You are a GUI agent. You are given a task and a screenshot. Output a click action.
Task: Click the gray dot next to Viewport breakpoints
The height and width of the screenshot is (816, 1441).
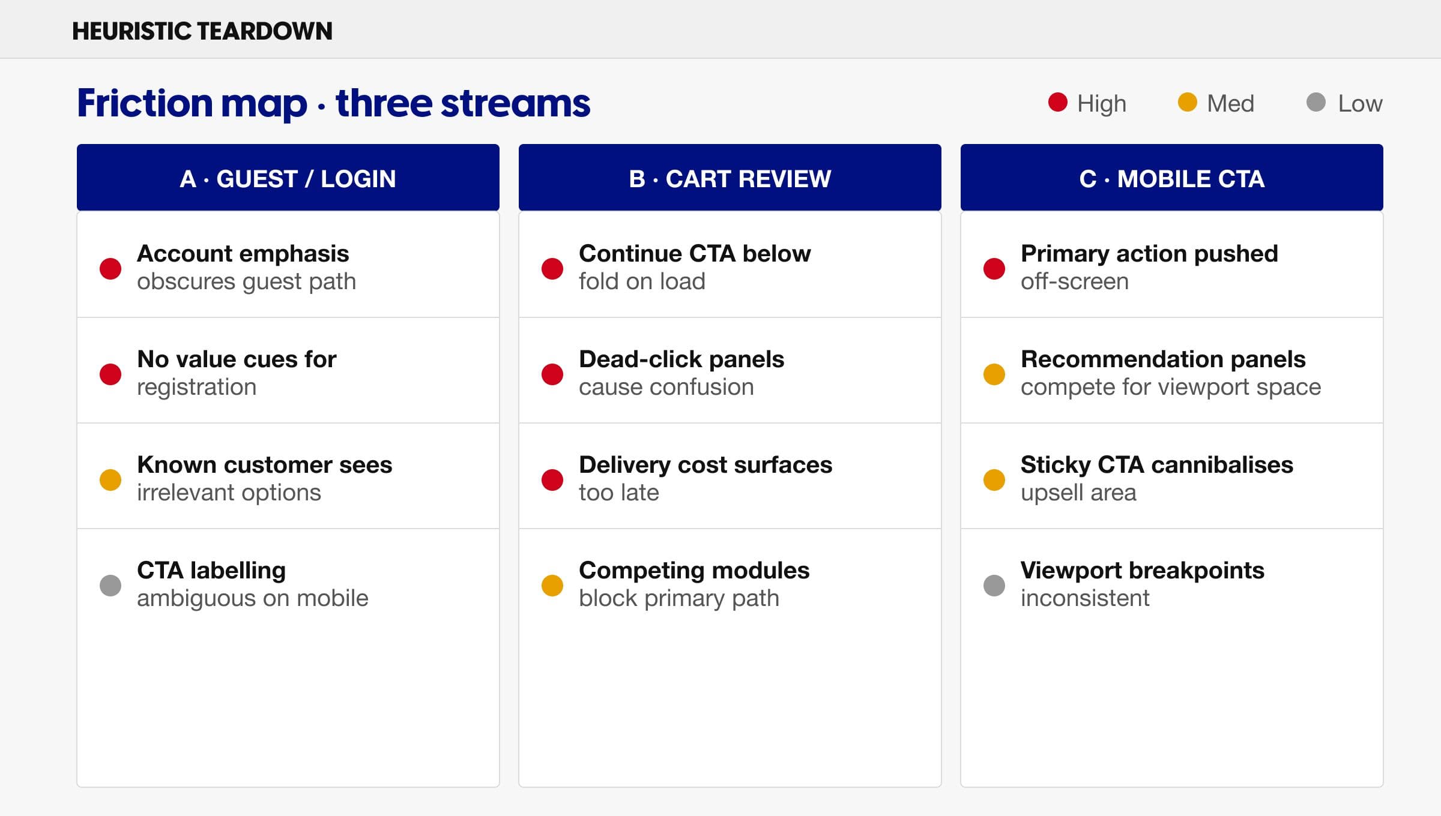994,585
